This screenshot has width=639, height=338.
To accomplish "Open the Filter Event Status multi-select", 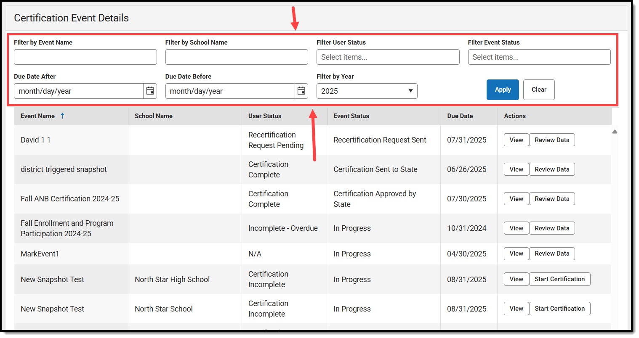I will 539,57.
